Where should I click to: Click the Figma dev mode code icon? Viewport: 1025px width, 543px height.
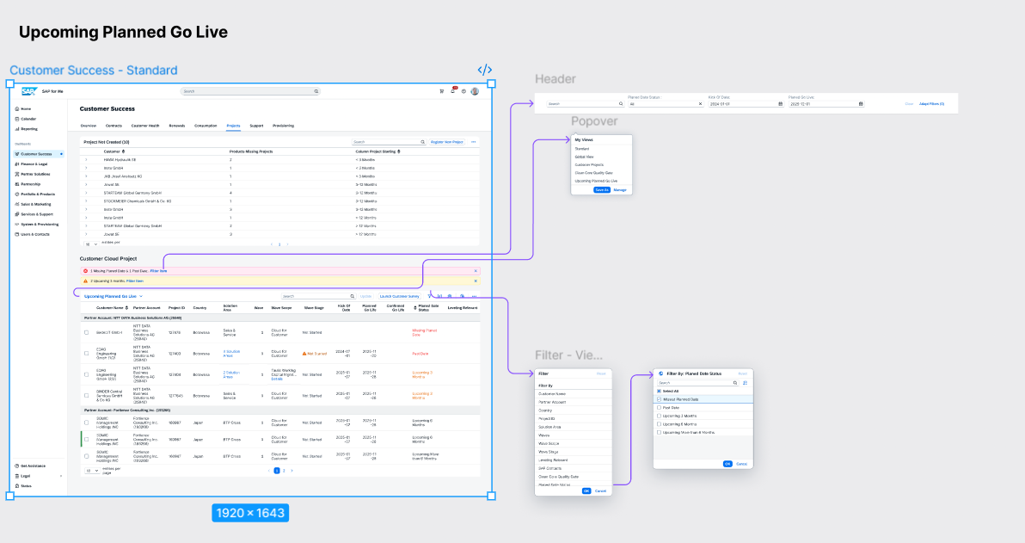(484, 70)
